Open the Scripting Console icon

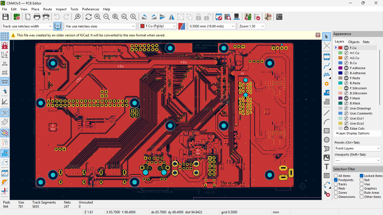click(279, 17)
